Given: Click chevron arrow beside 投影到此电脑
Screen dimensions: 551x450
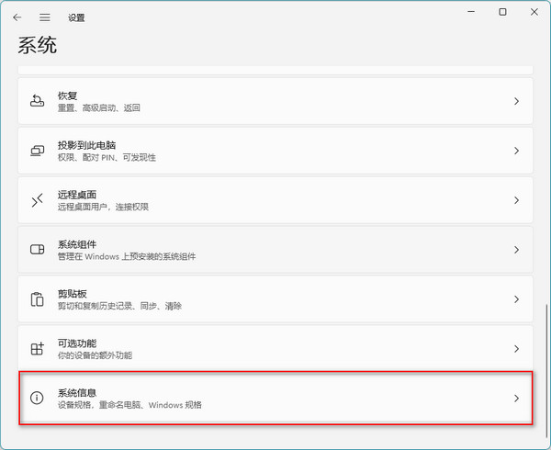Looking at the screenshot, I should tap(516, 151).
